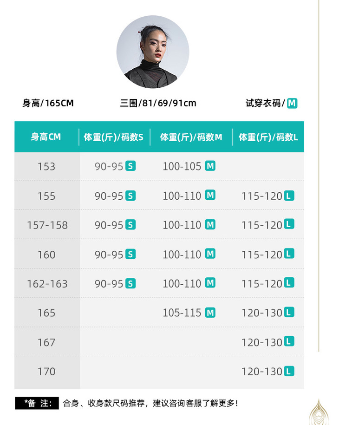Click the L badge in the 167 row
339x425 pixels.
click(289, 342)
